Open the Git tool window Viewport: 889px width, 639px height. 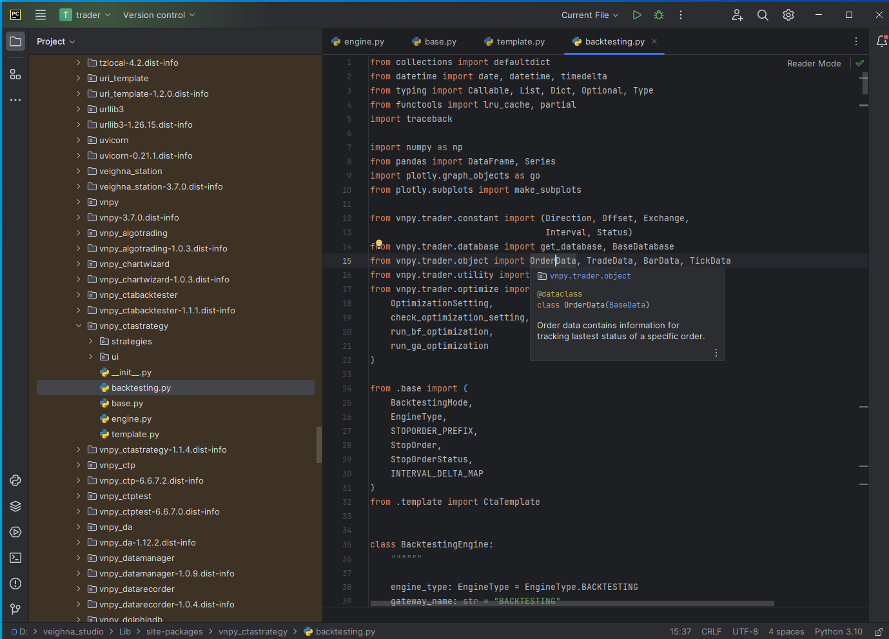coord(15,609)
